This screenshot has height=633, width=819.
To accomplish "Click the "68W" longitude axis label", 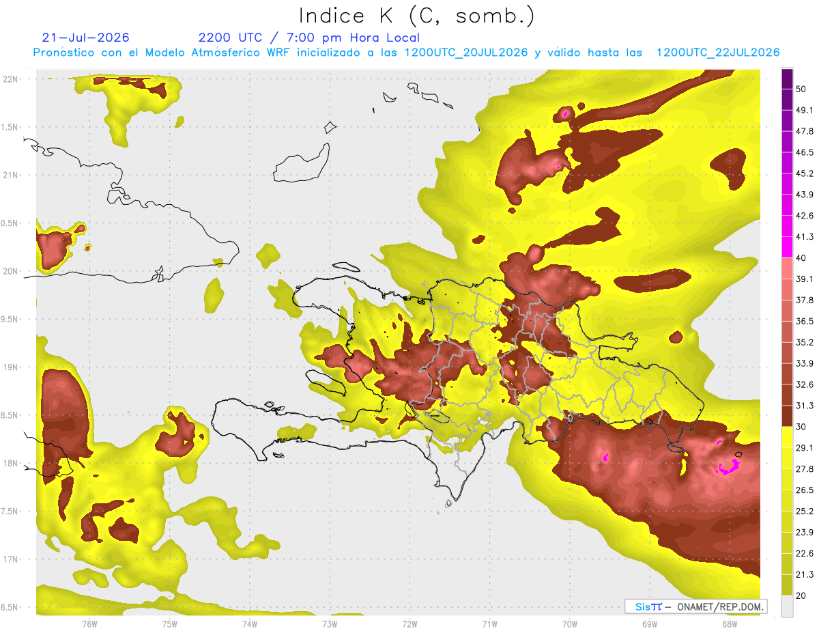I will [x=729, y=623].
